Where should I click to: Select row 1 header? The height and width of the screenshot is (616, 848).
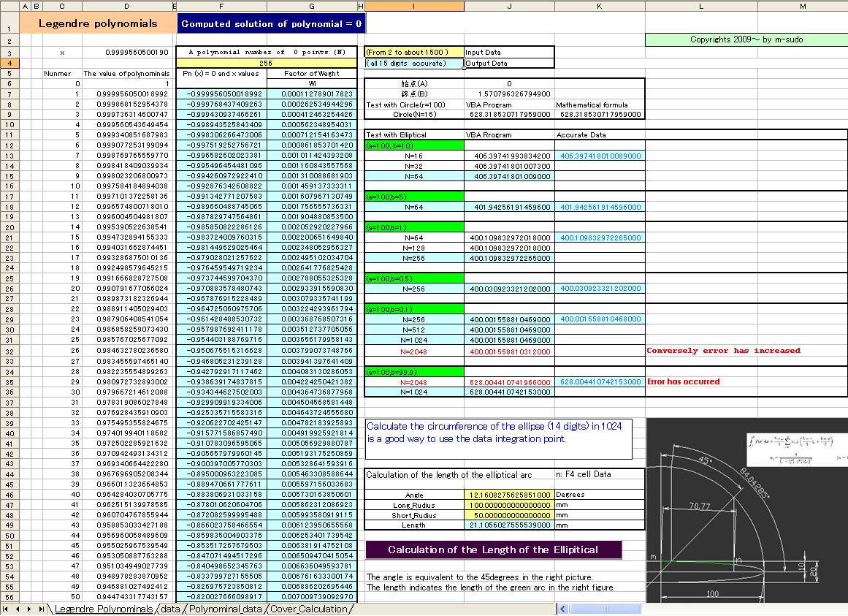point(9,23)
